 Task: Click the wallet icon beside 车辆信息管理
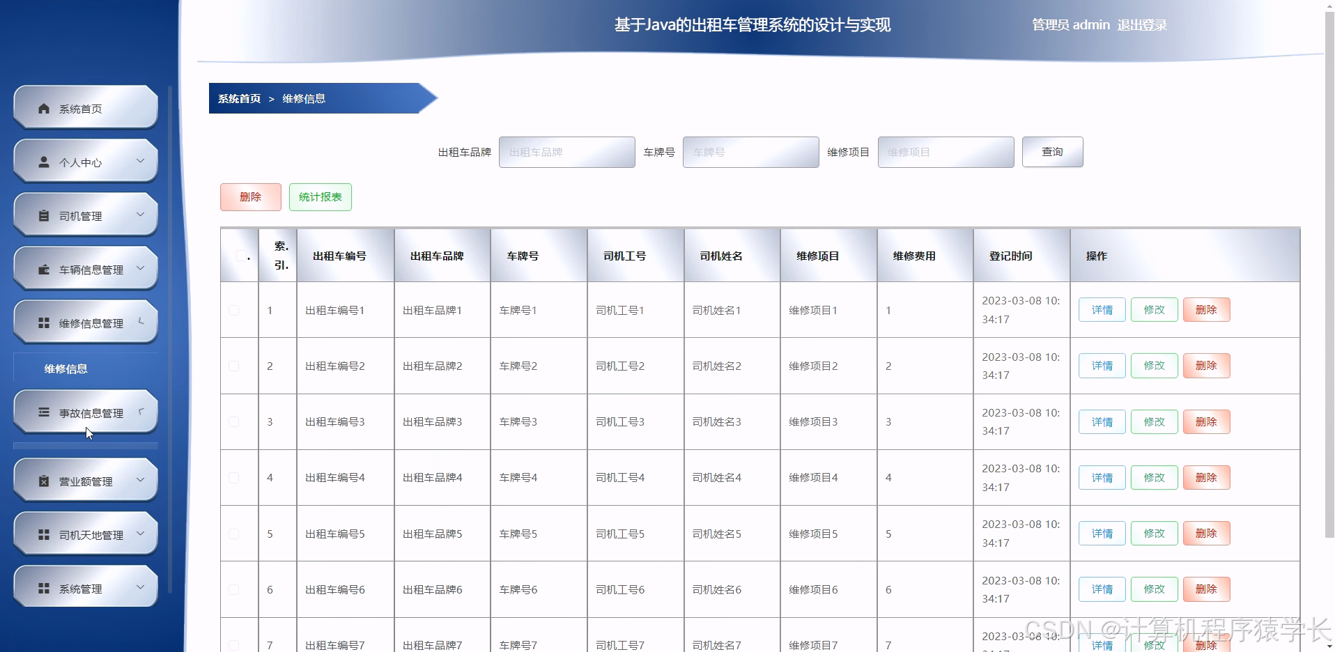[44, 270]
